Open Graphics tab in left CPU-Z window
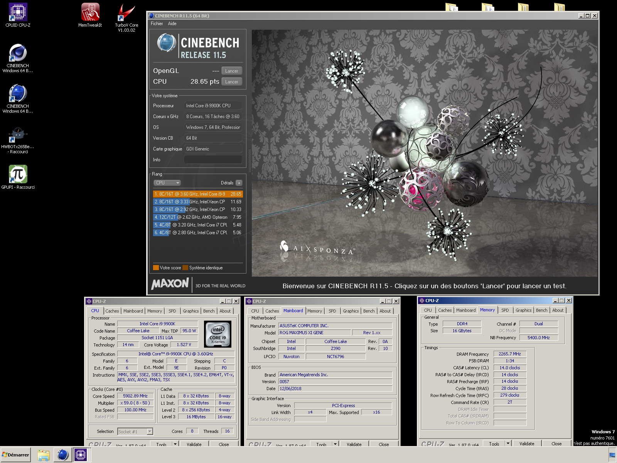 pos(191,311)
